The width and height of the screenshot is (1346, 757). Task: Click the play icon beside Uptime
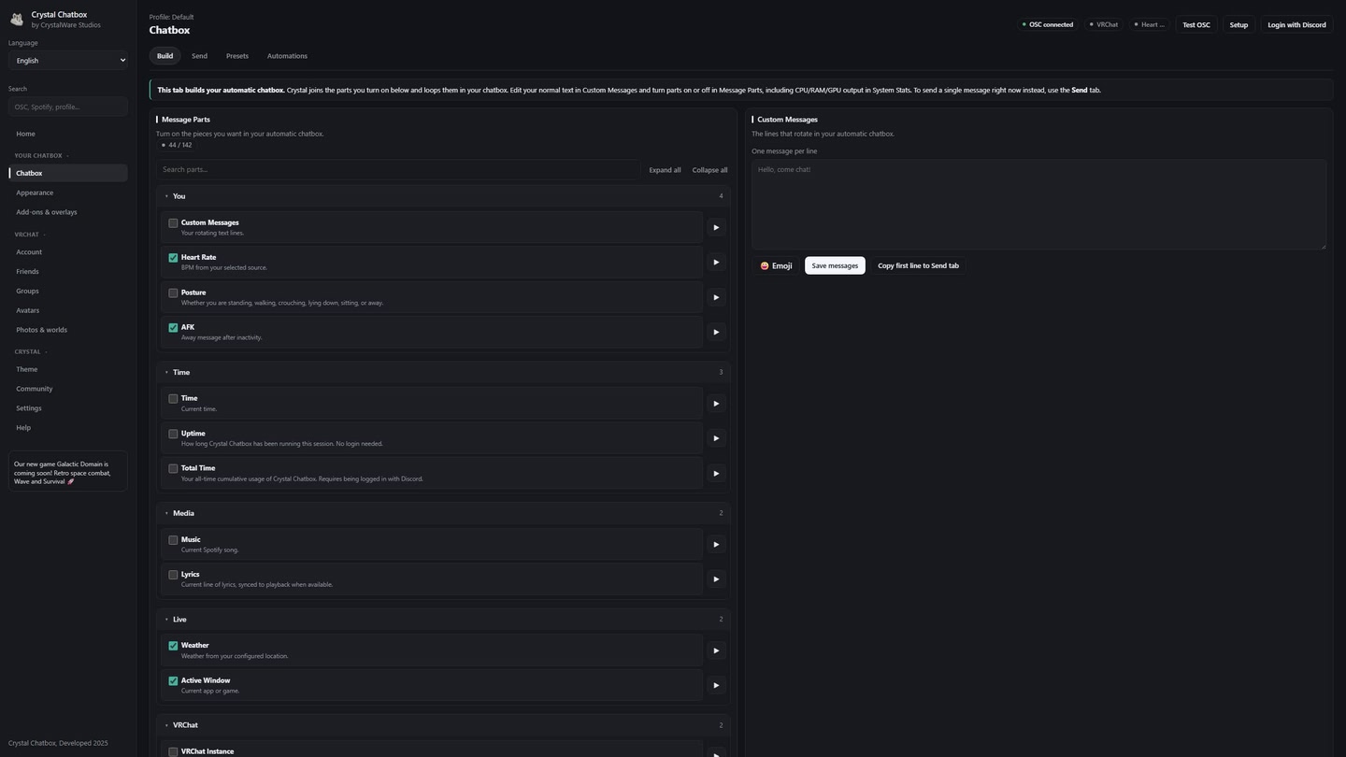coord(716,438)
